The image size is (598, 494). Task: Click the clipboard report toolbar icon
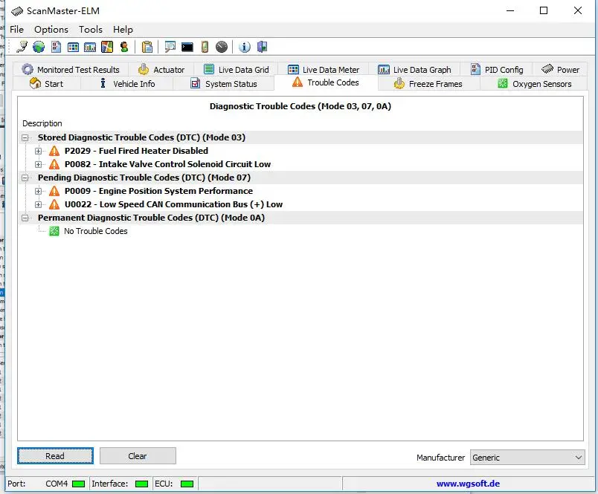(x=147, y=47)
